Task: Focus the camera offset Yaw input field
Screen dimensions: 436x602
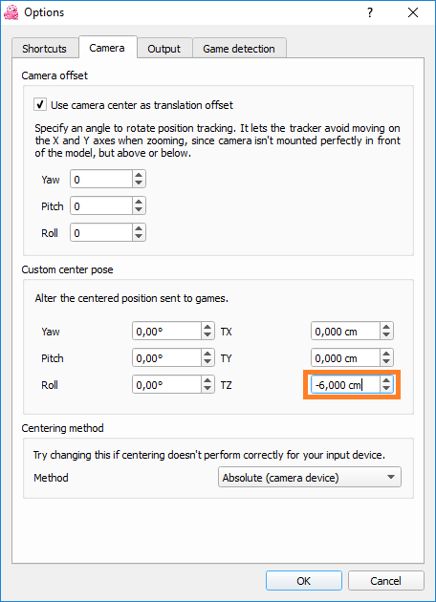Action: [x=101, y=180]
